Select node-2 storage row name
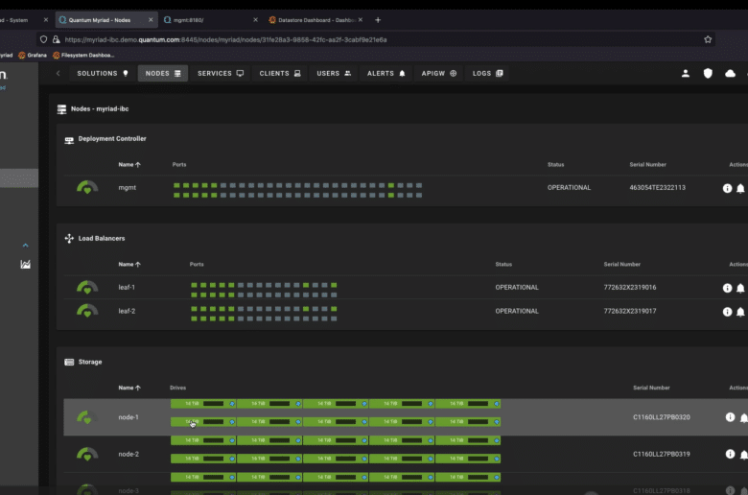Screen dimensions: 748x495 click(129, 454)
